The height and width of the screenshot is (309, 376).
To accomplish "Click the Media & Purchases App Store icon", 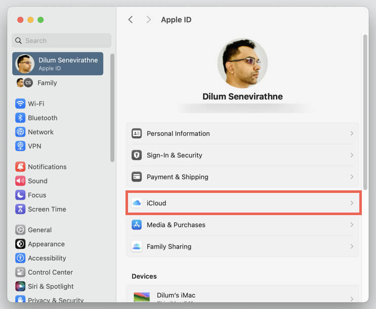I will click(137, 225).
